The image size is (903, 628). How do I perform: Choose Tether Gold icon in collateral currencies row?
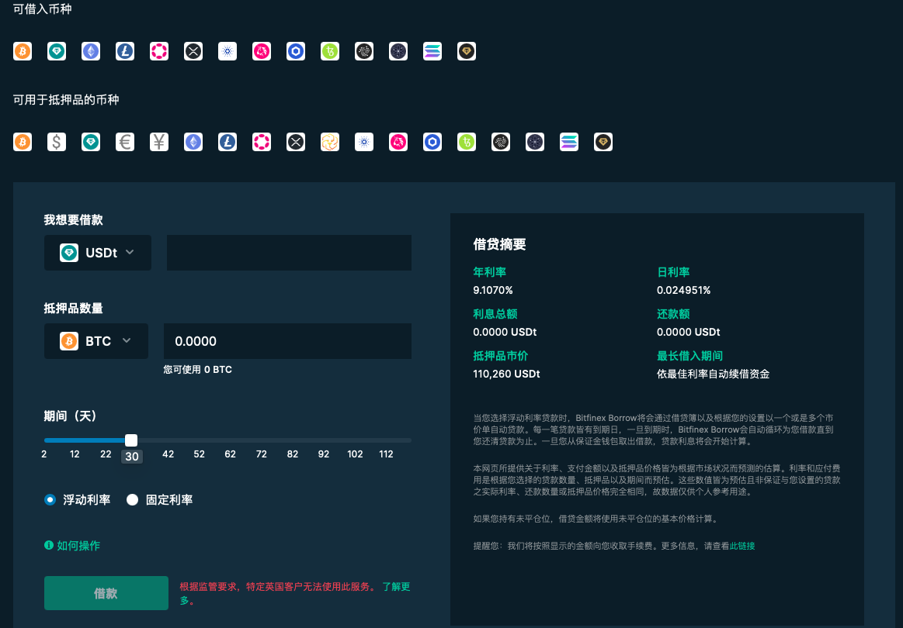click(x=603, y=141)
